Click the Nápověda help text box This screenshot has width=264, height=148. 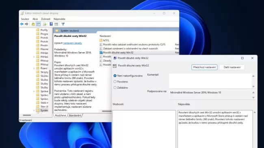pos(215,129)
